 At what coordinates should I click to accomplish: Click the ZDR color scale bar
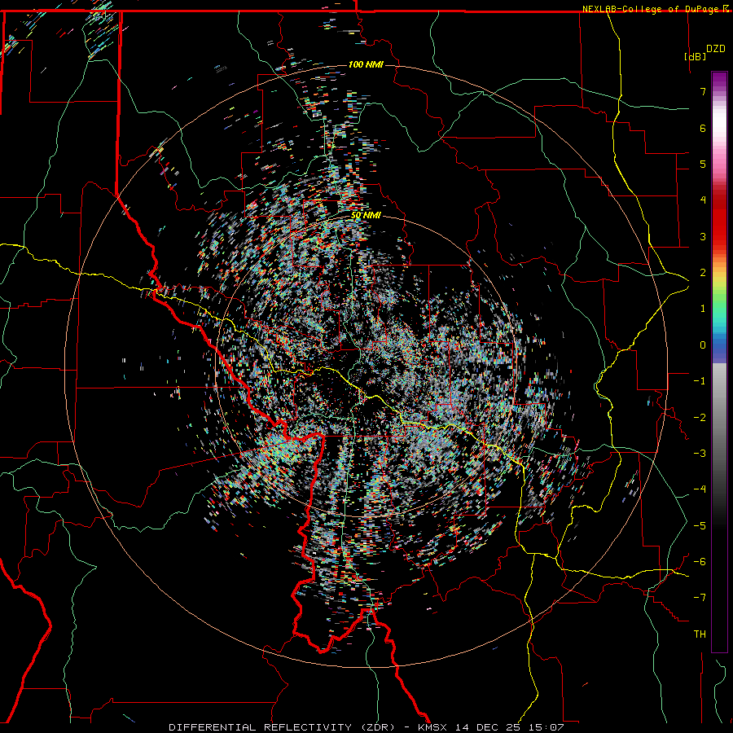coord(719,362)
